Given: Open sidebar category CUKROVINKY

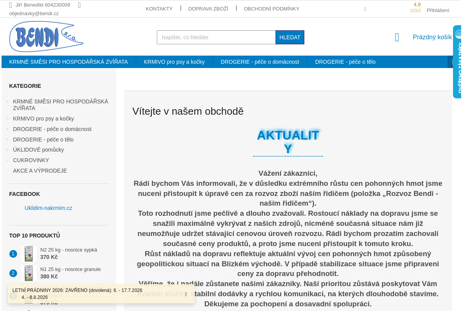Looking at the screenshot, I should 31,160.
